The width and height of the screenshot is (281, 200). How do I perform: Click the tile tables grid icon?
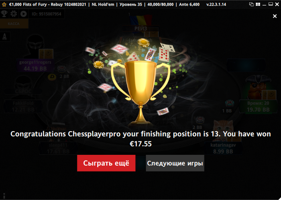[x=258, y=4]
